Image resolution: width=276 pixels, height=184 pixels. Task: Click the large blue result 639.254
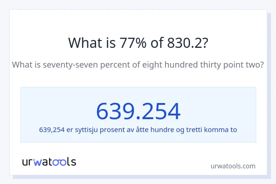pyautogui.click(x=138, y=111)
